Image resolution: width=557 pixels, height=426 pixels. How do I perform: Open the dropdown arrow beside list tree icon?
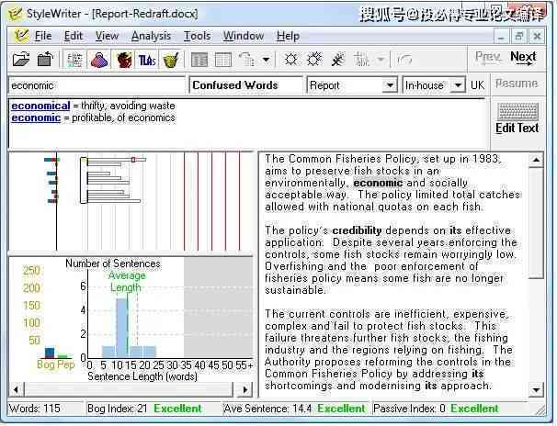coord(266,60)
